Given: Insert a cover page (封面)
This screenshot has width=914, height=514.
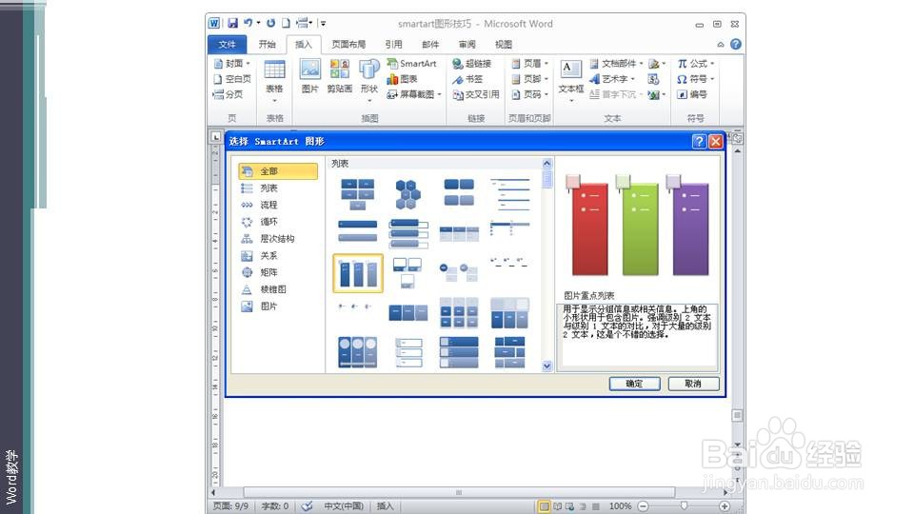Looking at the screenshot, I should pyautogui.click(x=232, y=64).
